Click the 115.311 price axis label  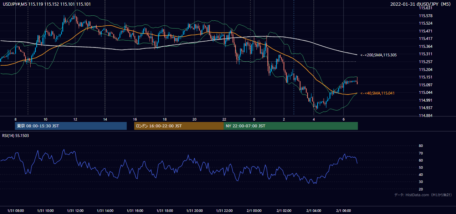click(425, 54)
